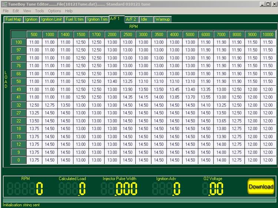
Task: Click cell 13.85 in load 41 row
Action: point(174,97)
